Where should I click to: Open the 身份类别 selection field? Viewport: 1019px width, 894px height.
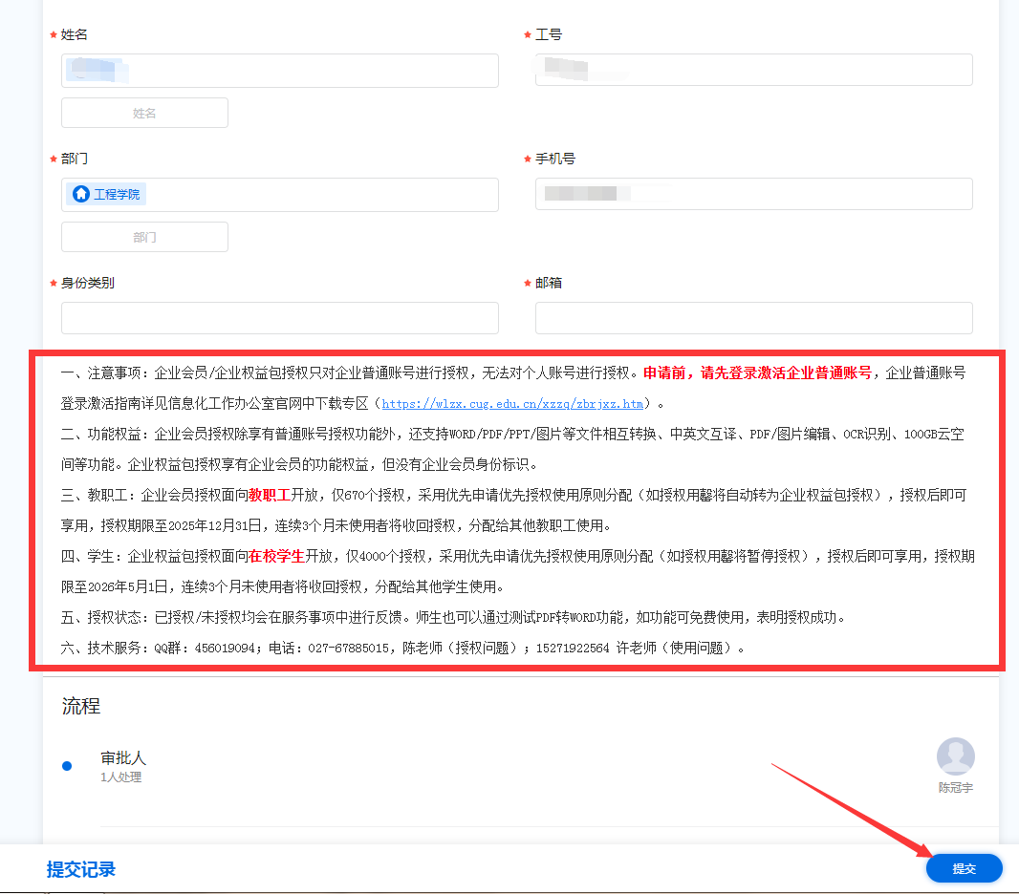279,318
